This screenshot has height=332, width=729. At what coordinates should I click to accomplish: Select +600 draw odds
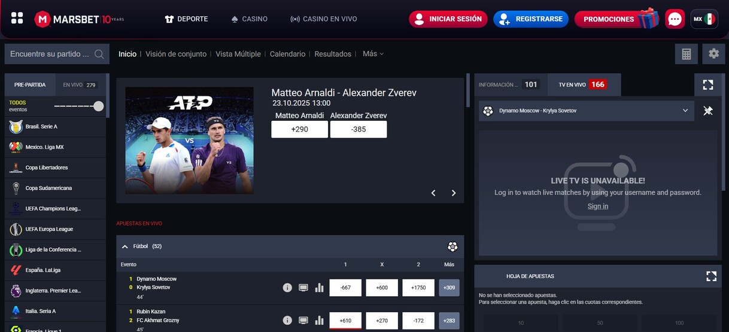382,288
